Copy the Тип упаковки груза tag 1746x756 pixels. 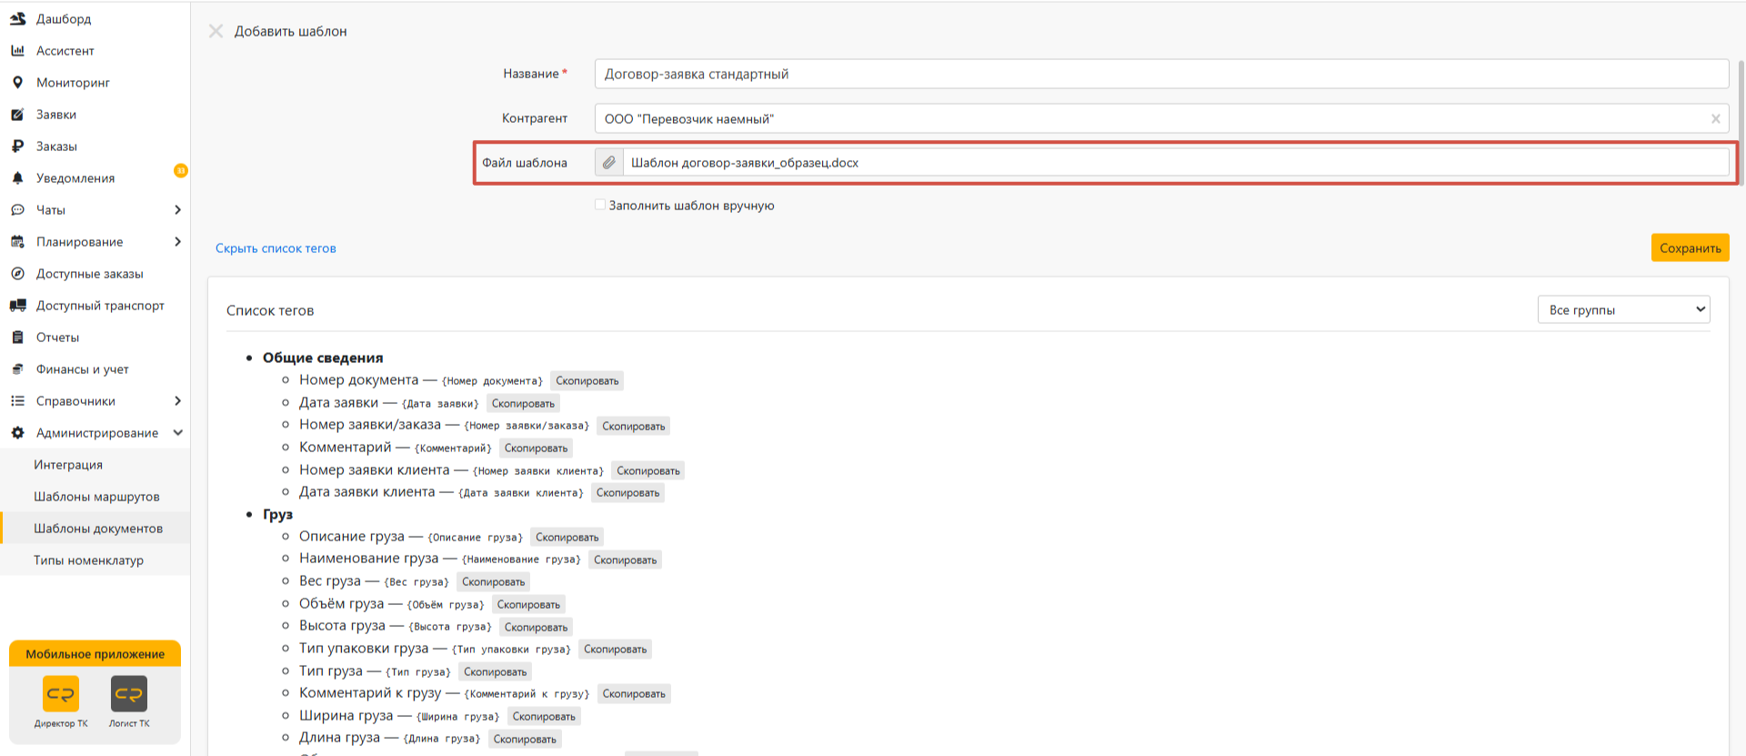tap(615, 649)
